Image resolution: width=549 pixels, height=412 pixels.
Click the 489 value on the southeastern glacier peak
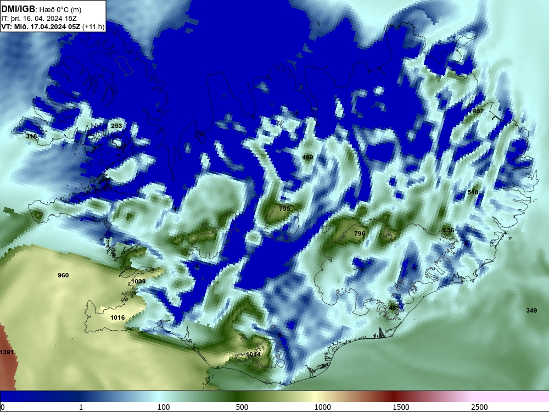click(x=394, y=308)
